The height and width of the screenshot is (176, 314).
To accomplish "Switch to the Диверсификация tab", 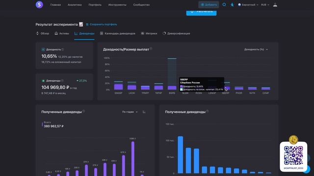I will pyautogui.click(x=176, y=34).
